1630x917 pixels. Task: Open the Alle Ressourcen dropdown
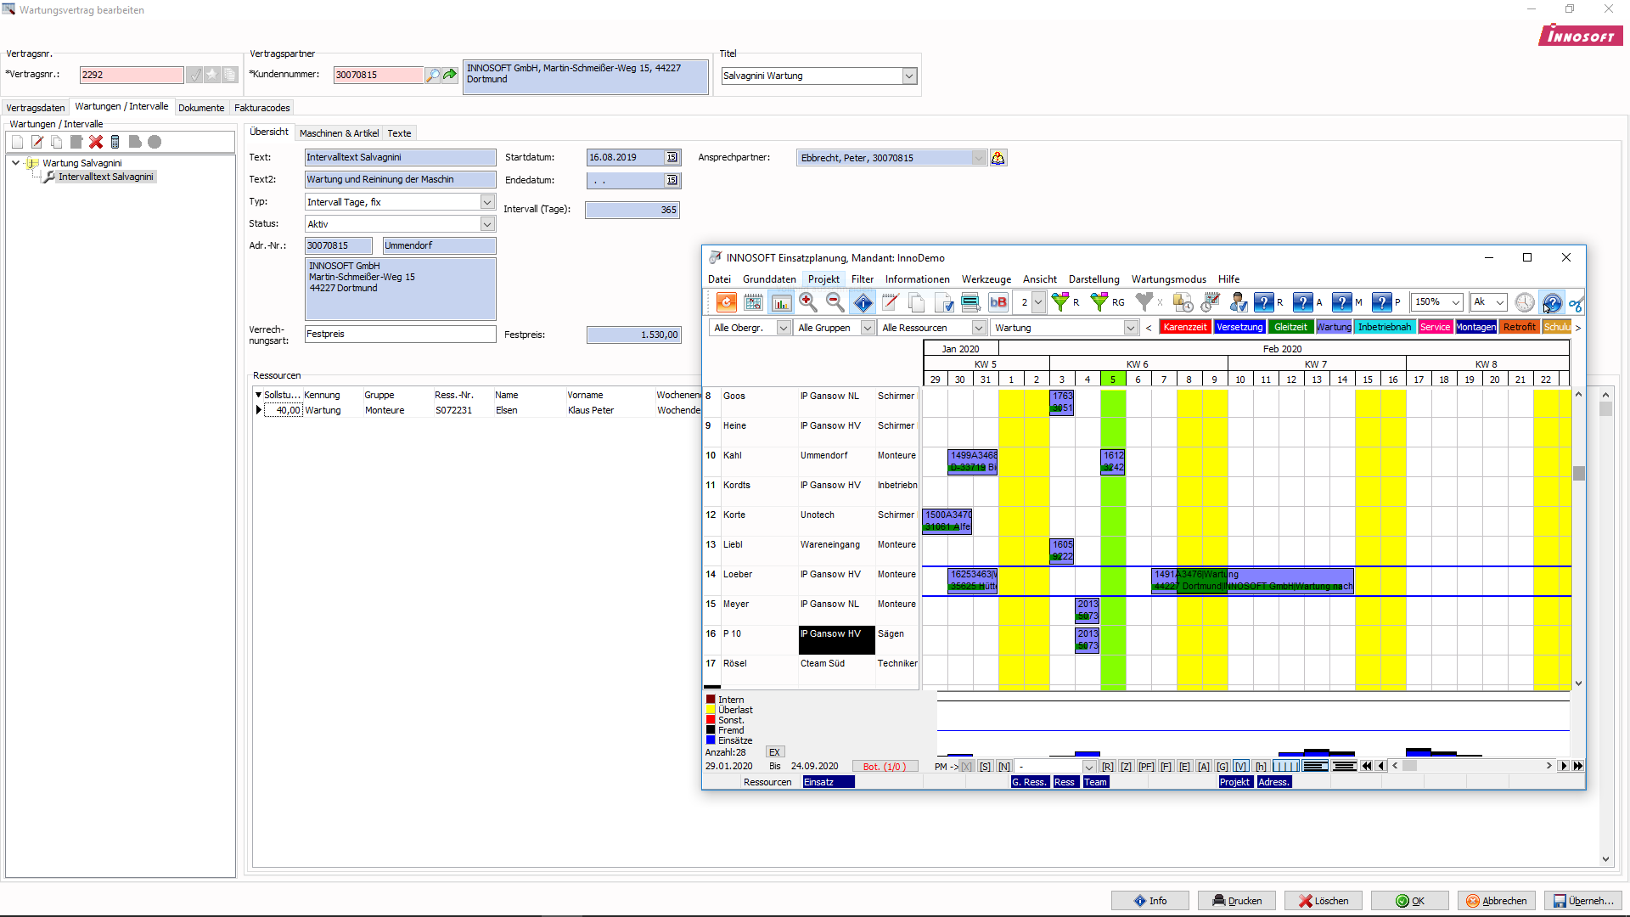tap(979, 328)
